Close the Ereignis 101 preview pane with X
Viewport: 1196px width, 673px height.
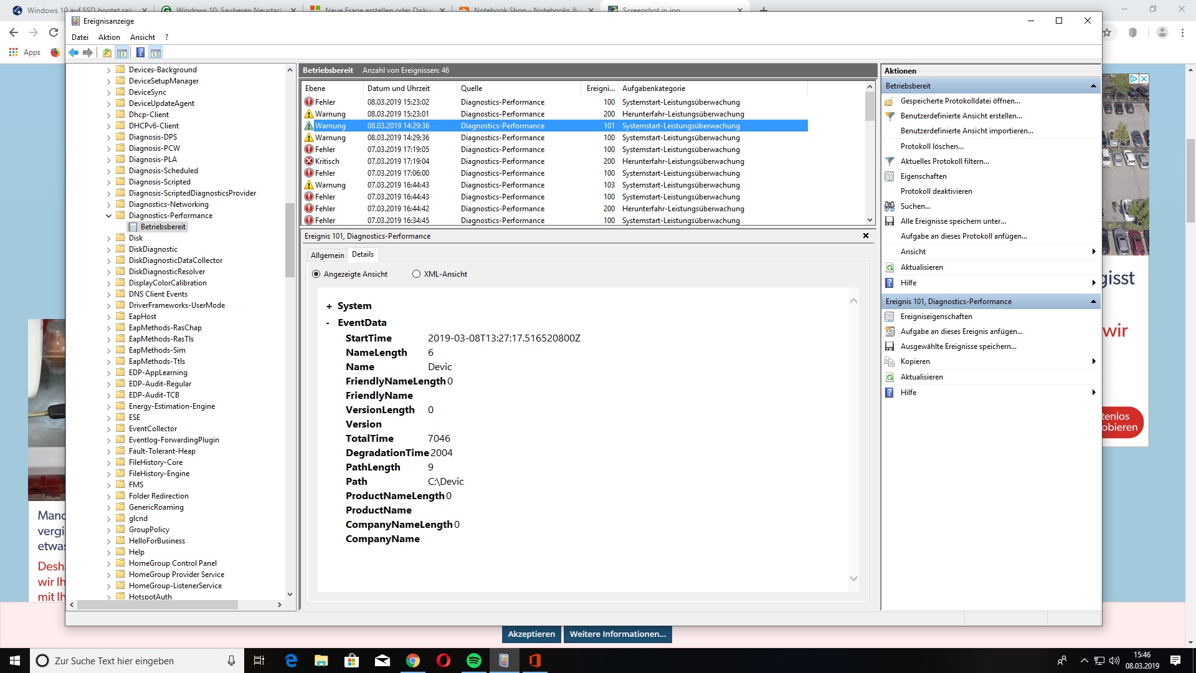point(866,236)
